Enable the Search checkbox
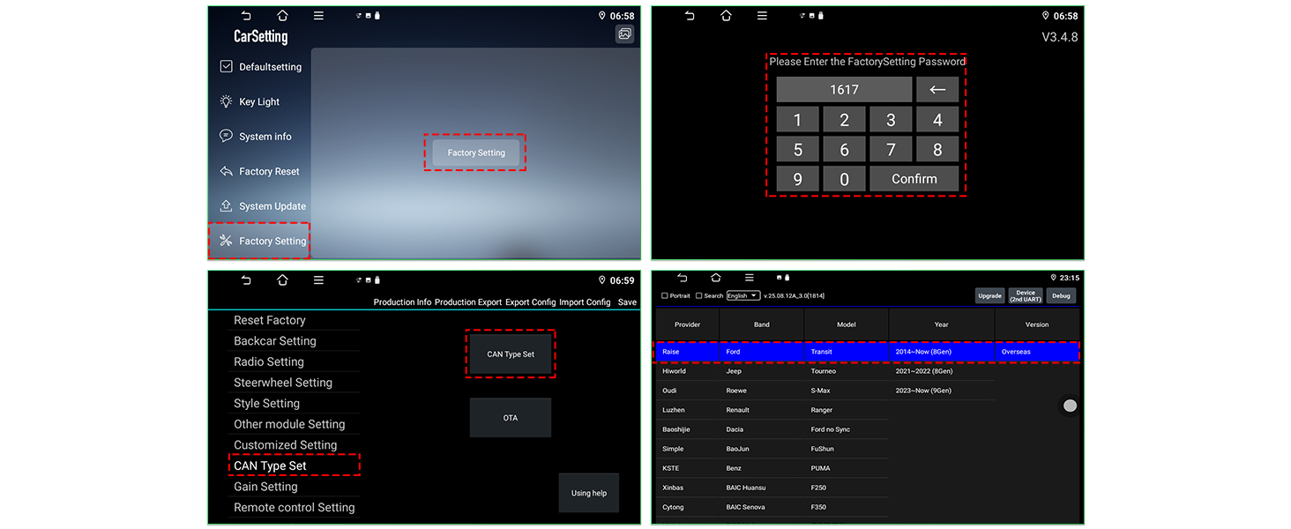 tap(699, 296)
